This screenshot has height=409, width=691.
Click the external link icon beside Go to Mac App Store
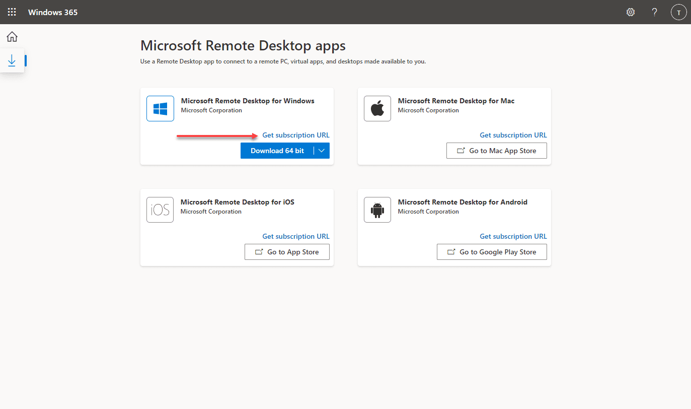pyautogui.click(x=461, y=150)
